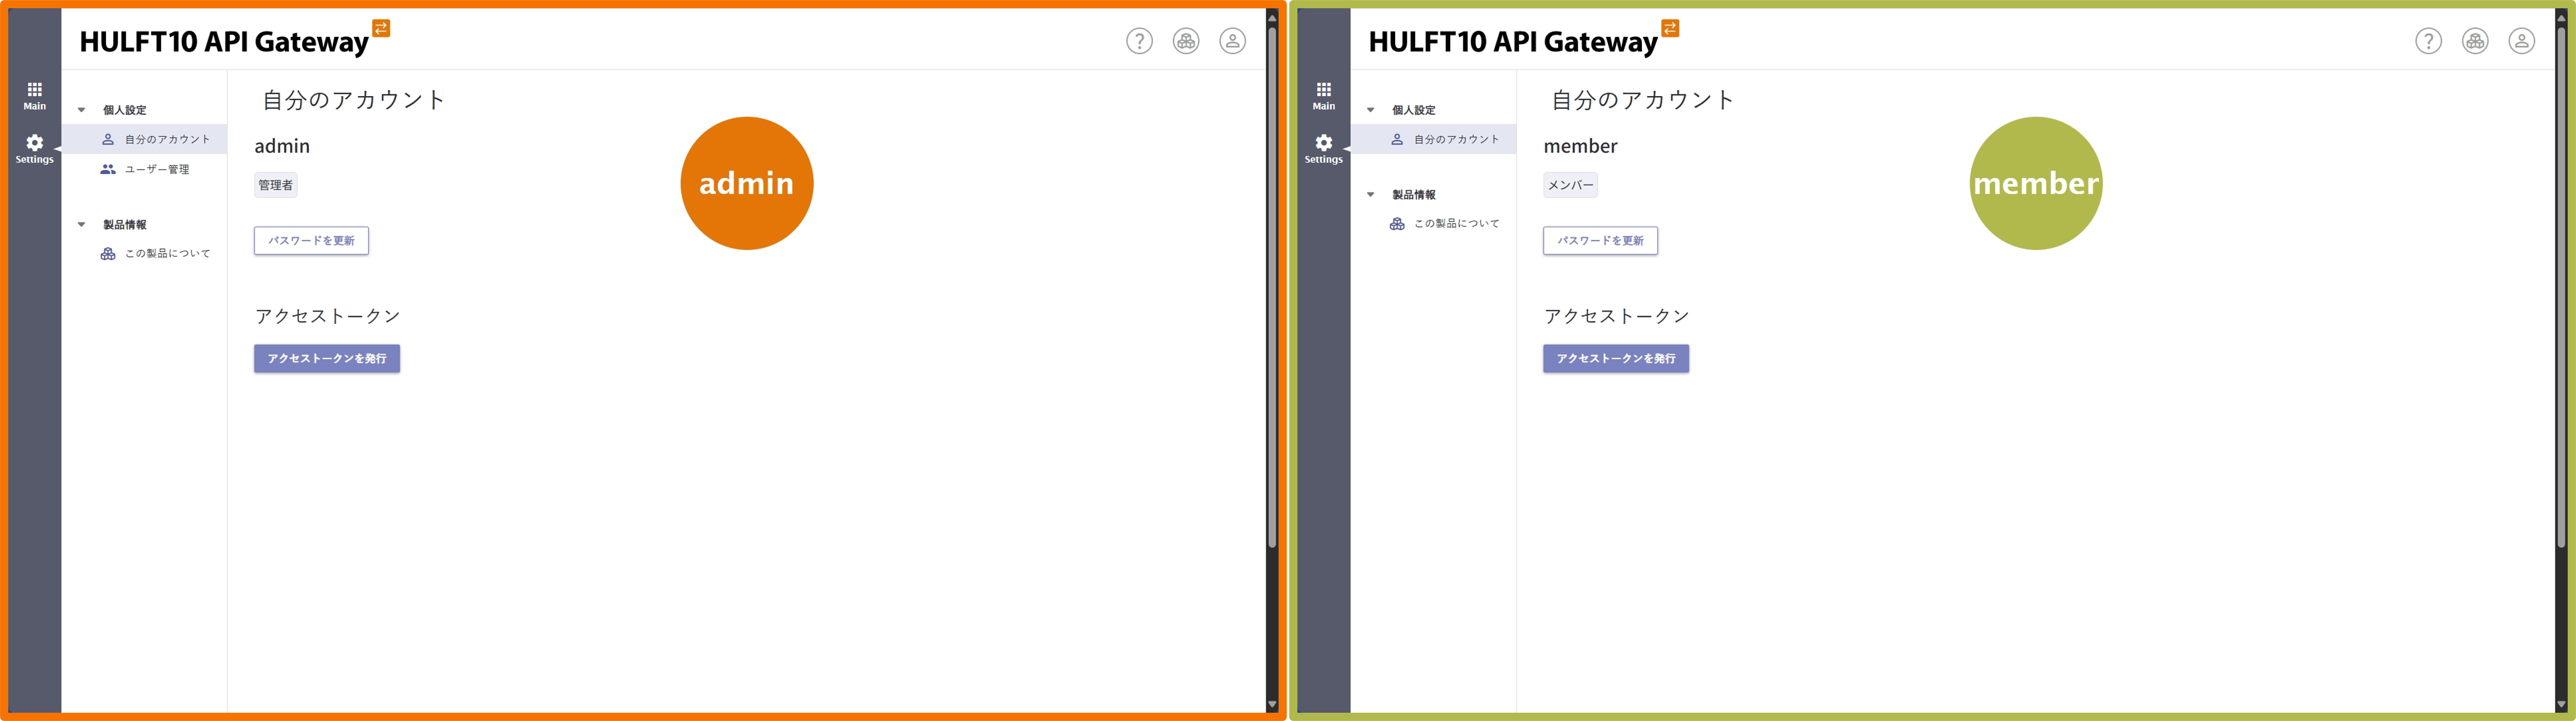The height and width of the screenshot is (721, 2576).
Task: Click the green member avatar circle
Action: pyautogui.click(x=2035, y=183)
